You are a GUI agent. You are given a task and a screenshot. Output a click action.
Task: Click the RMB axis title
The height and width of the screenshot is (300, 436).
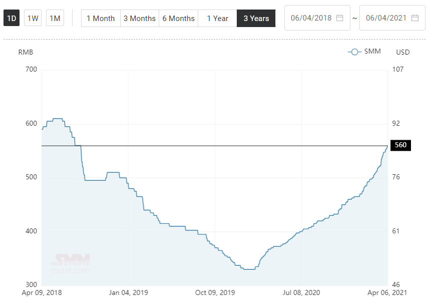point(26,52)
